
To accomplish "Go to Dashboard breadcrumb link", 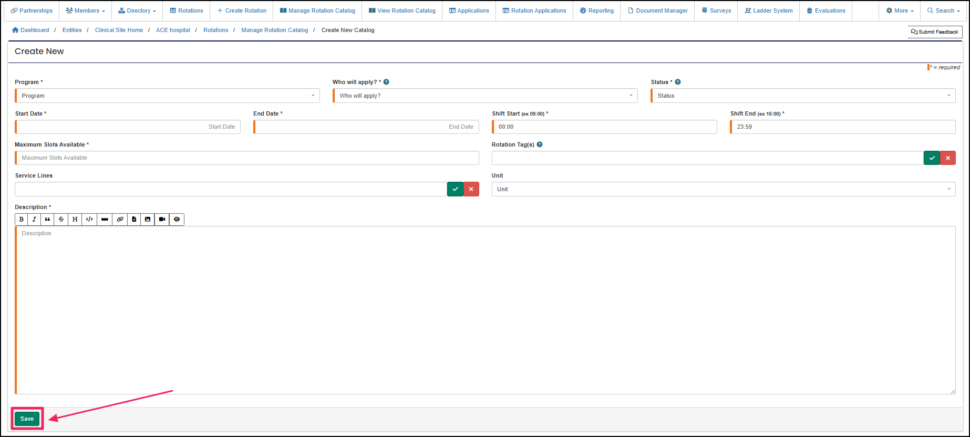I will coord(30,30).
